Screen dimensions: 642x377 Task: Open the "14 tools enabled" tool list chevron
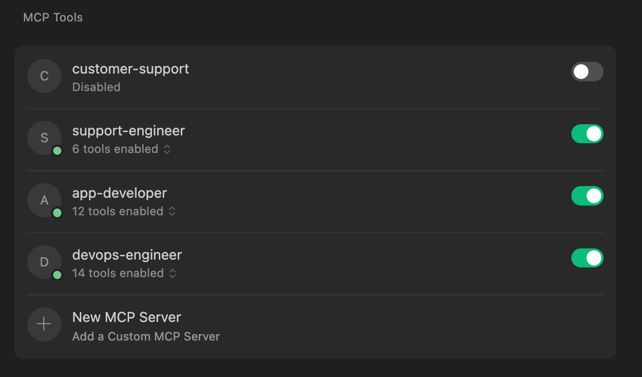point(172,274)
